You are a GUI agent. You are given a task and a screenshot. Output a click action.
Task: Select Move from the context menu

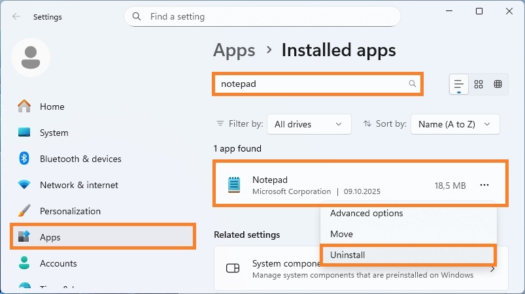click(341, 234)
